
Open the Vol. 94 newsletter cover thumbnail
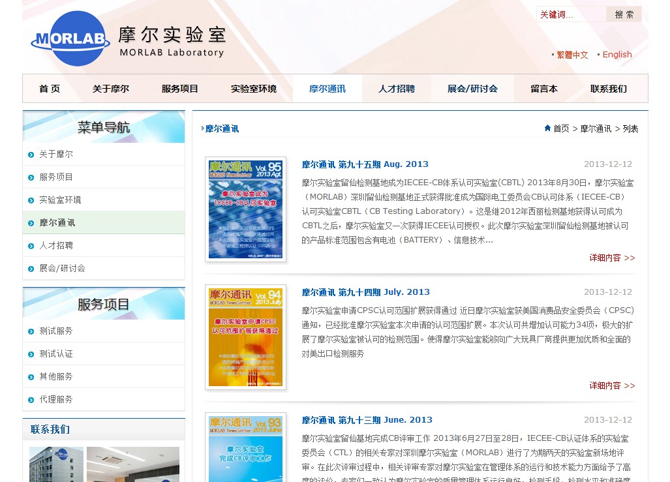click(x=246, y=337)
